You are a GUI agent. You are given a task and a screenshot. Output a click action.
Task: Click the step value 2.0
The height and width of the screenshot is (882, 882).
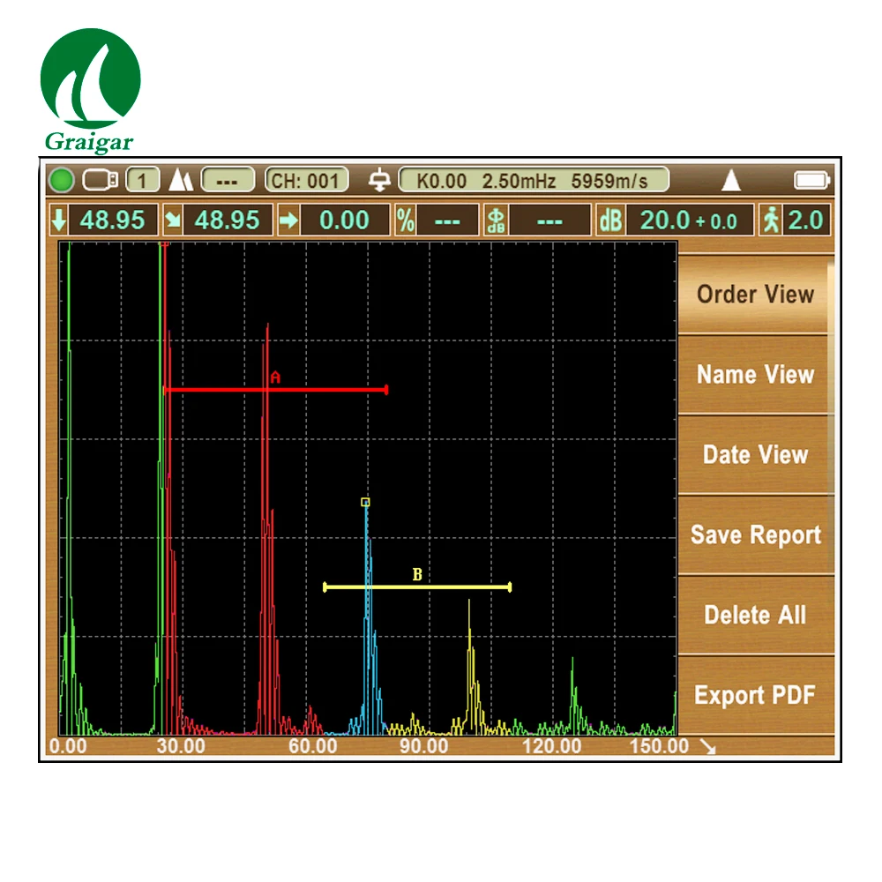tap(805, 220)
